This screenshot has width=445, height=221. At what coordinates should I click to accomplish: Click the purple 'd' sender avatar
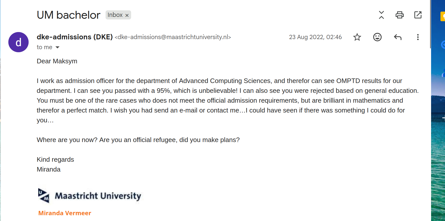coord(18,42)
